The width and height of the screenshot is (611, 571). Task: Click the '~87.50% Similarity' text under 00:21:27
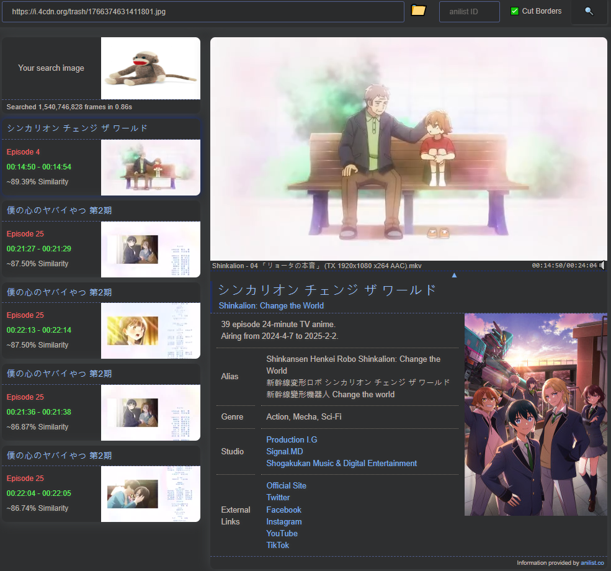coord(37,264)
